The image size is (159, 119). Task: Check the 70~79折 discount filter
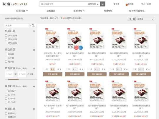pos(6,102)
